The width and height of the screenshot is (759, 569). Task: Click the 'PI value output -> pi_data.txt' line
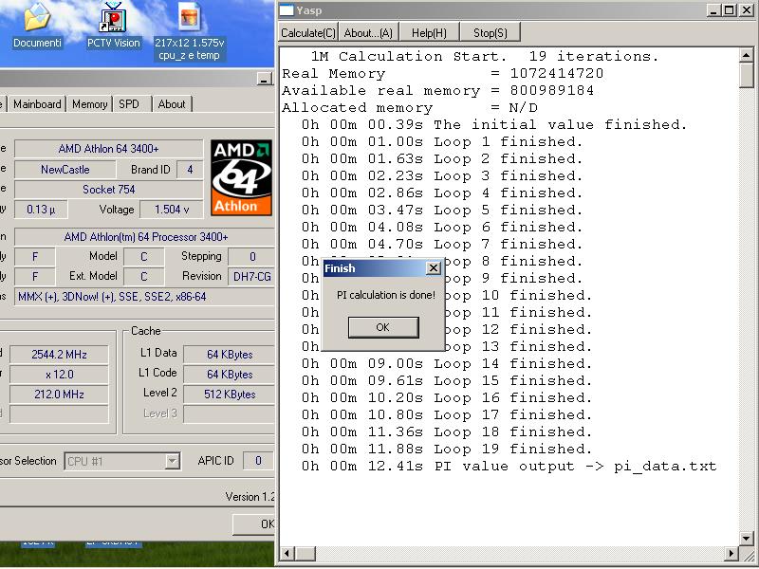tap(509, 467)
